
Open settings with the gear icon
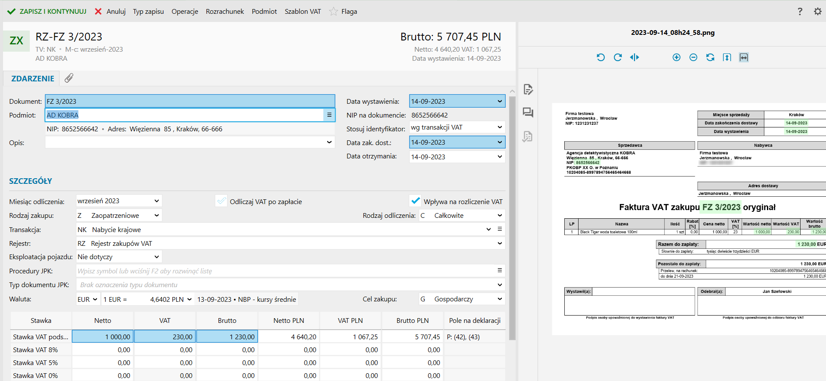pyautogui.click(x=817, y=12)
